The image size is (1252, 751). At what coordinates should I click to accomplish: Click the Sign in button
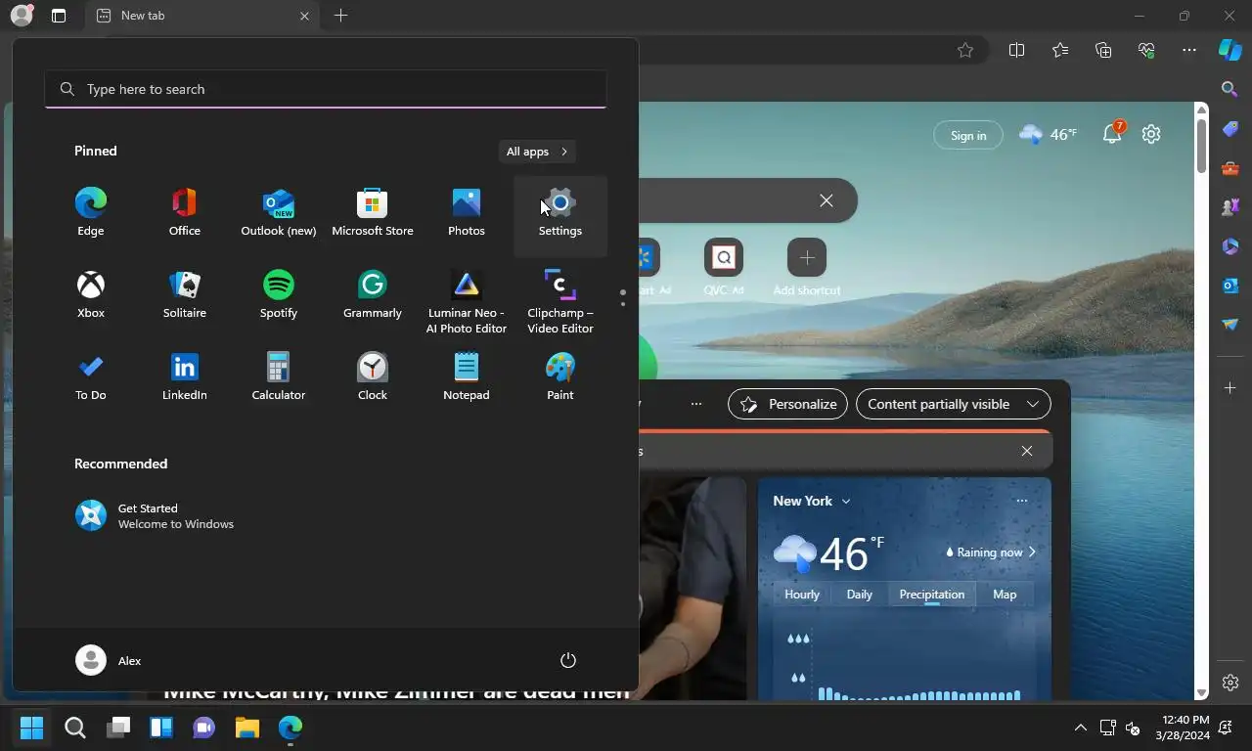(968, 135)
